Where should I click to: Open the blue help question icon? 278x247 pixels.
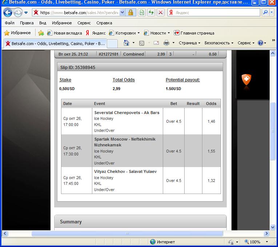pos(262,43)
